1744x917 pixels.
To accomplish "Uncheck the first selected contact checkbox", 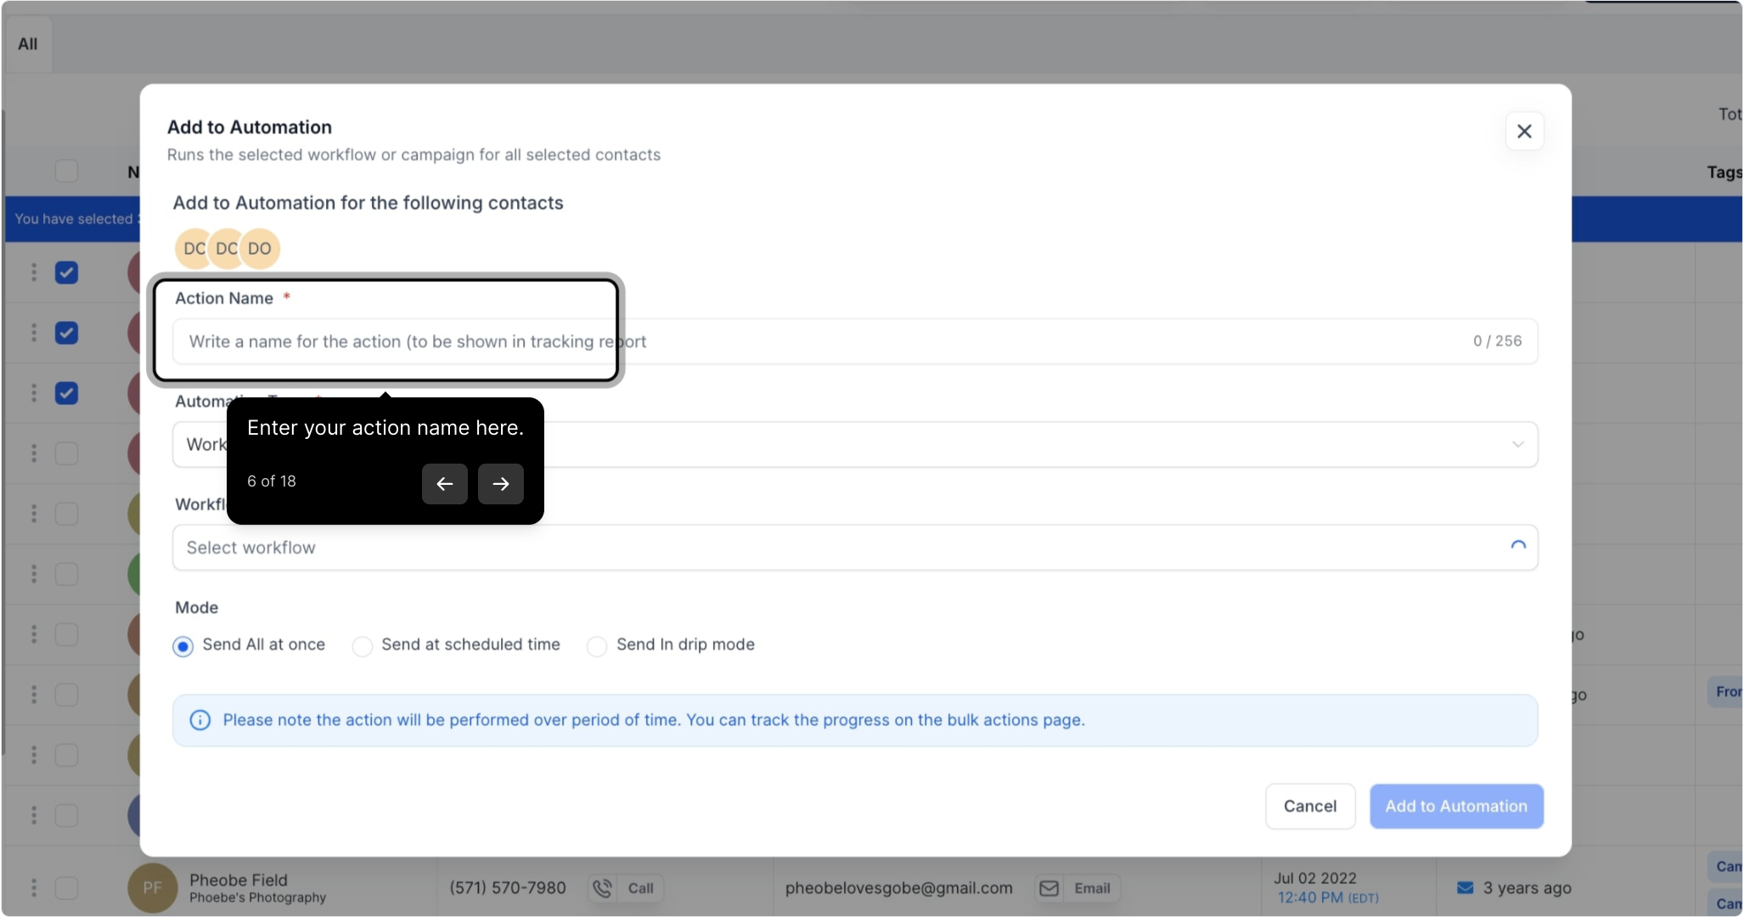I will coord(66,273).
